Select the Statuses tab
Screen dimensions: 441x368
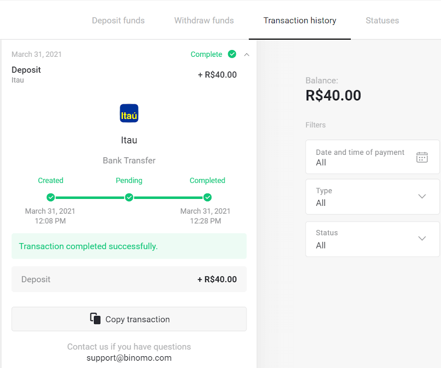(382, 20)
